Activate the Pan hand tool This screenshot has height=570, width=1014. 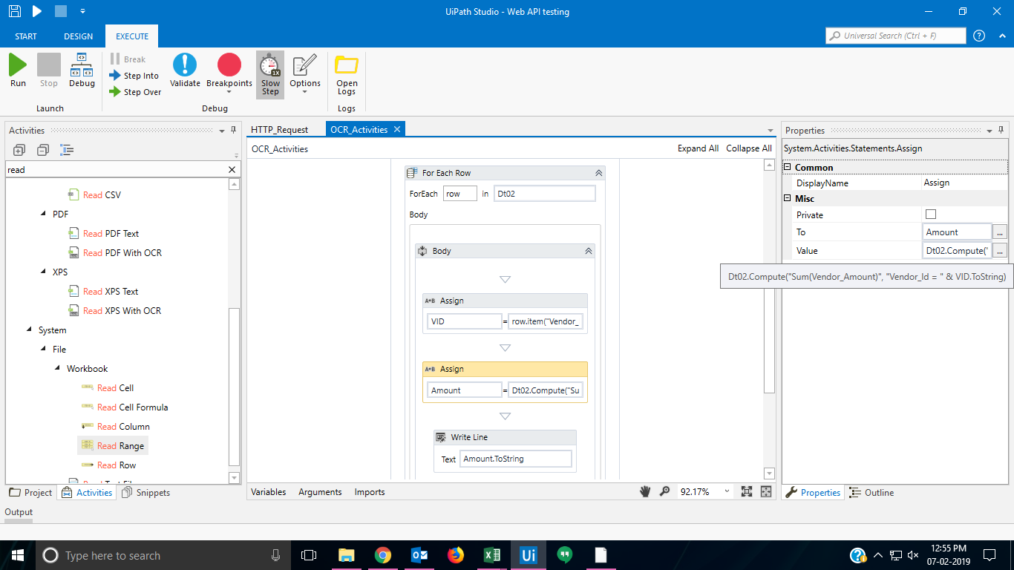pos(645,491)
